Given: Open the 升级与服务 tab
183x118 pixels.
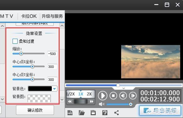Looking at the screenshot, I should pyautogui.click(x=52, y=16).
